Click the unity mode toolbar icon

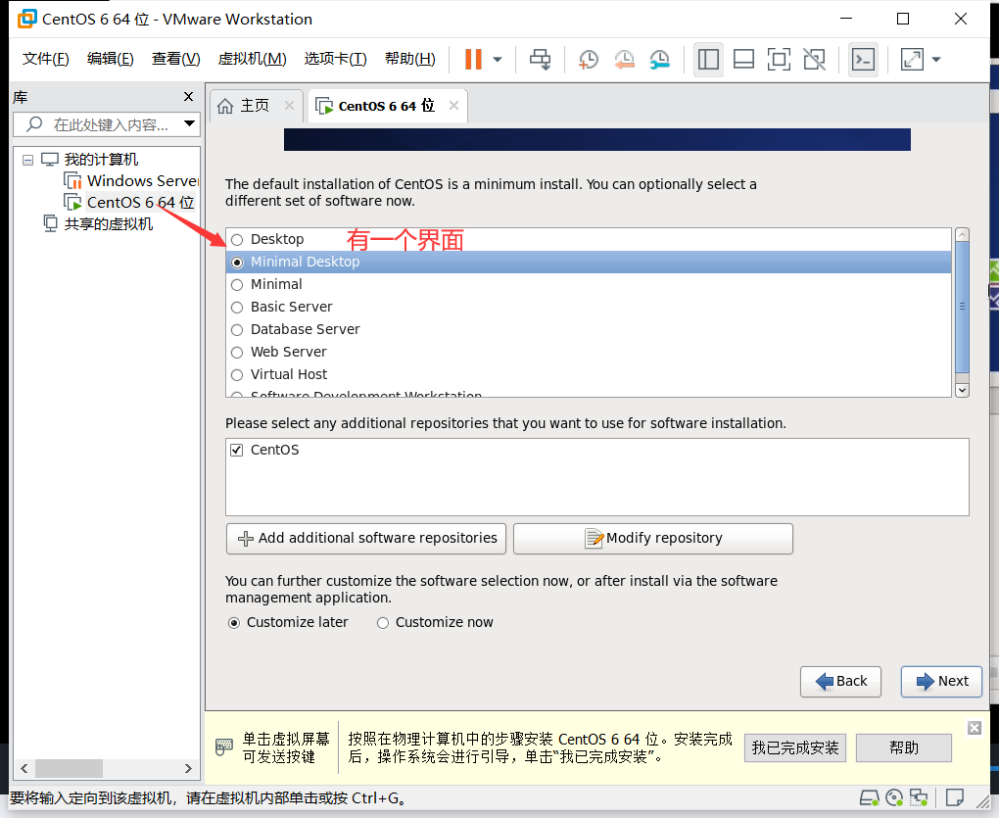[814, 59]
